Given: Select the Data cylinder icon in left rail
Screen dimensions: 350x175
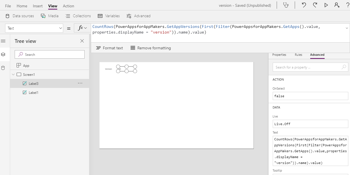Looking at the screenshot, I should (x=3, y=68).
